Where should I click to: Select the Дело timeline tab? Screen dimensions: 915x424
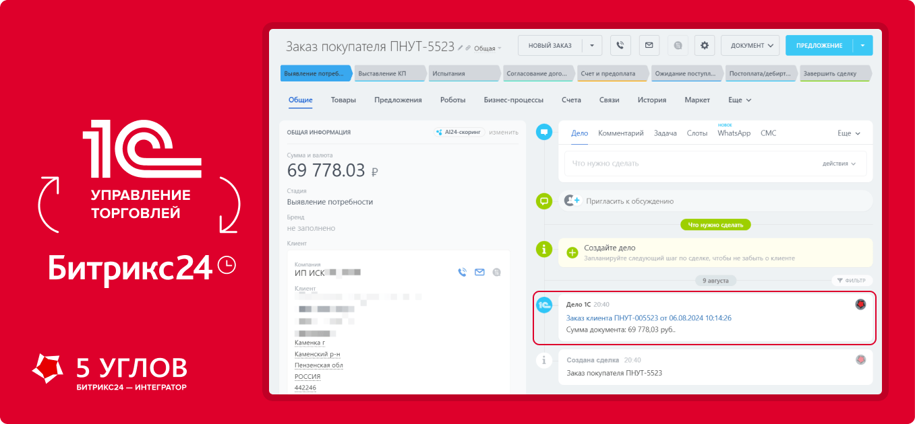[579, 133]
